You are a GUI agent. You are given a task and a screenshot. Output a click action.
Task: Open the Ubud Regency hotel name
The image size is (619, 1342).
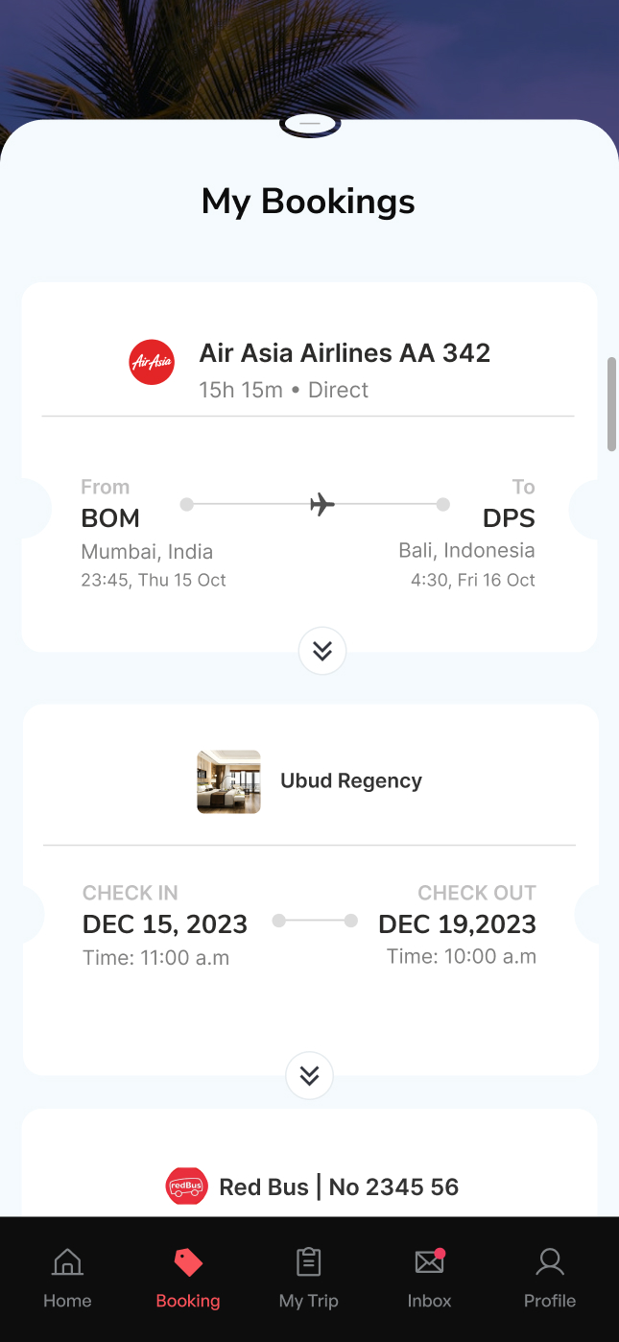[351, 781]
